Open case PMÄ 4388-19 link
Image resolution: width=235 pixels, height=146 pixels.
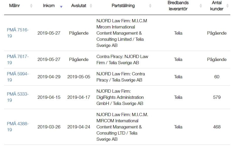tap(18, 127)
